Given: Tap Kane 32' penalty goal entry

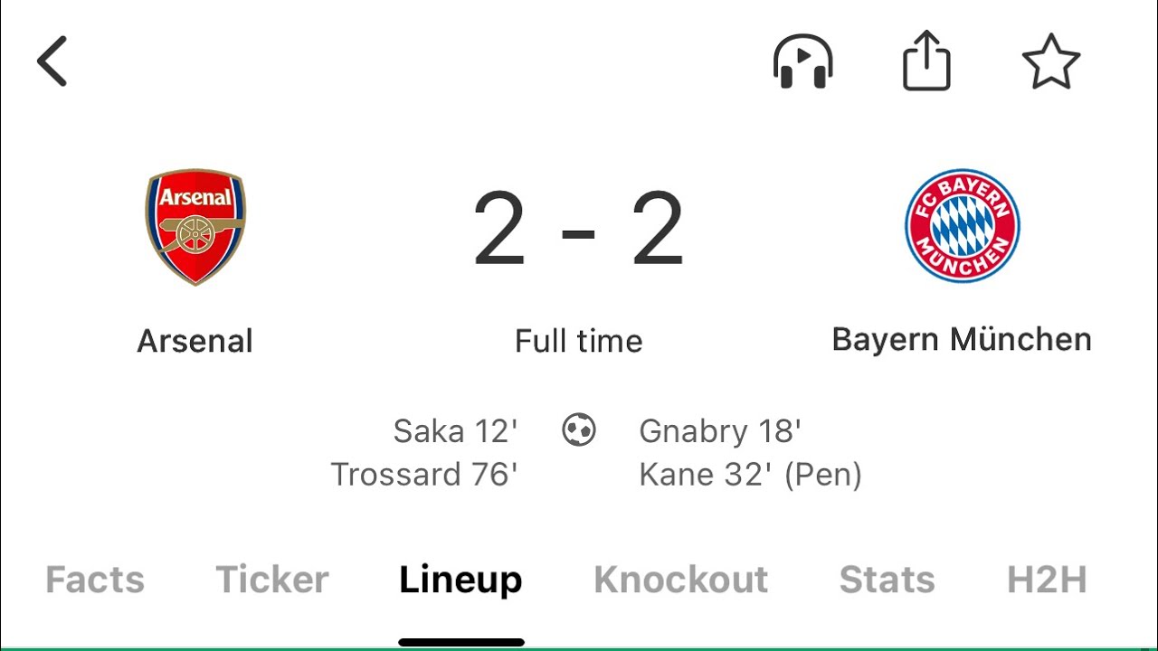Looking at the screenshot, I should (750, 474).
